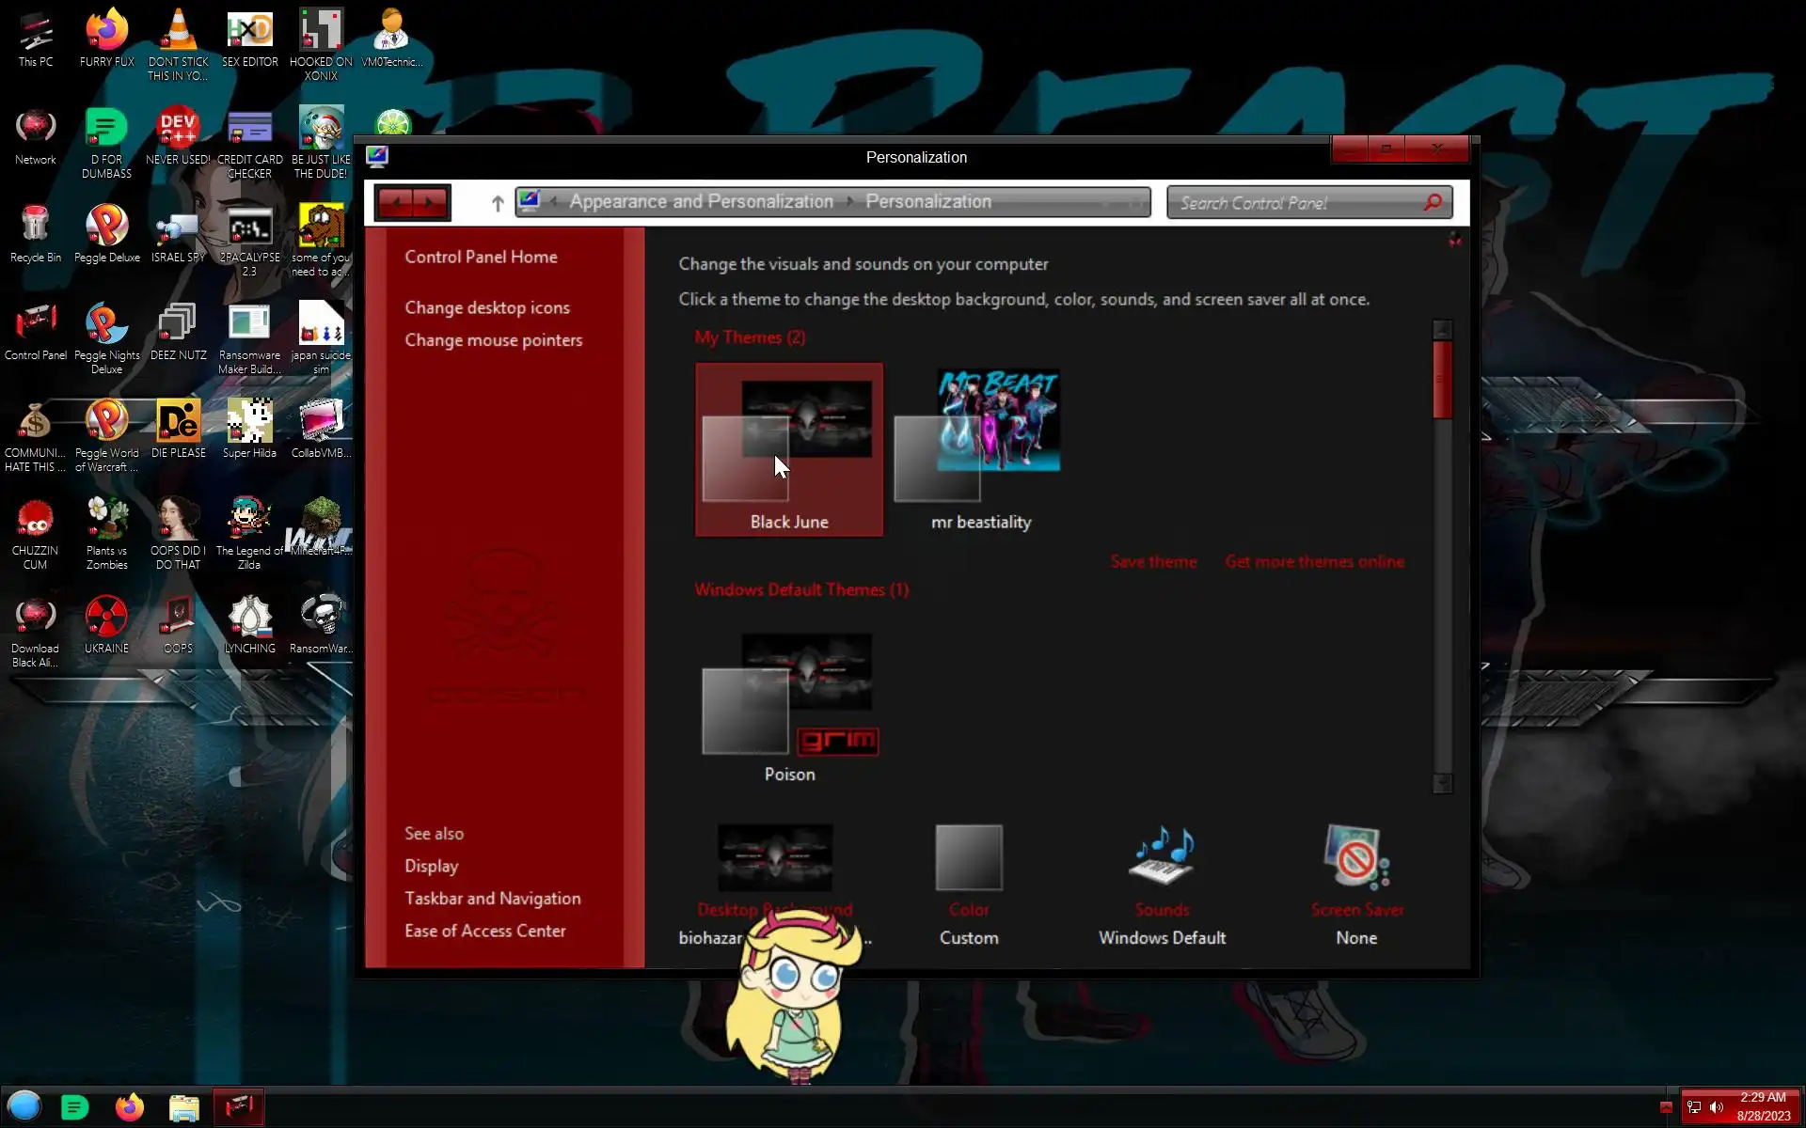Open the Screen Saver settings icon
This screenshot has width=1806, height=1128.
click(x=1355, y=856)
